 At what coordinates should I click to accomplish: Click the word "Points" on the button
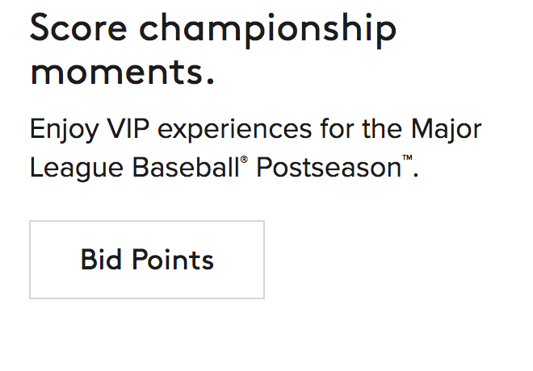click(x=173, y=260)
